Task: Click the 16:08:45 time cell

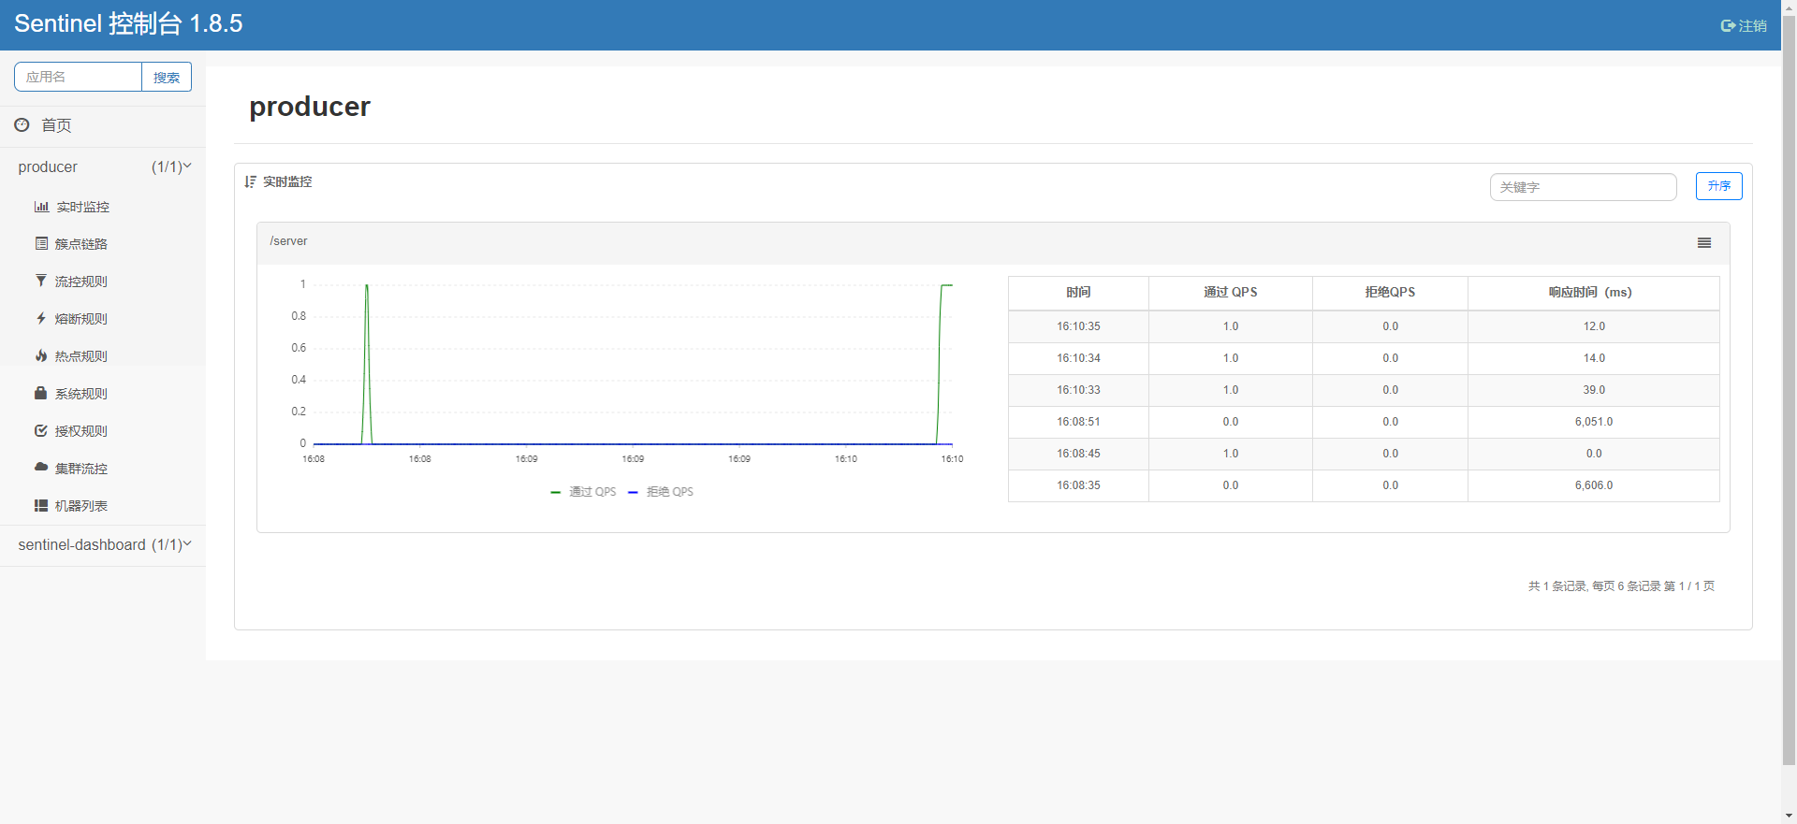Action: tap(1078, 454)
